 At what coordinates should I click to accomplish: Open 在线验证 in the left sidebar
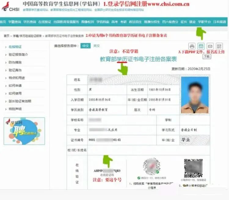15,47
